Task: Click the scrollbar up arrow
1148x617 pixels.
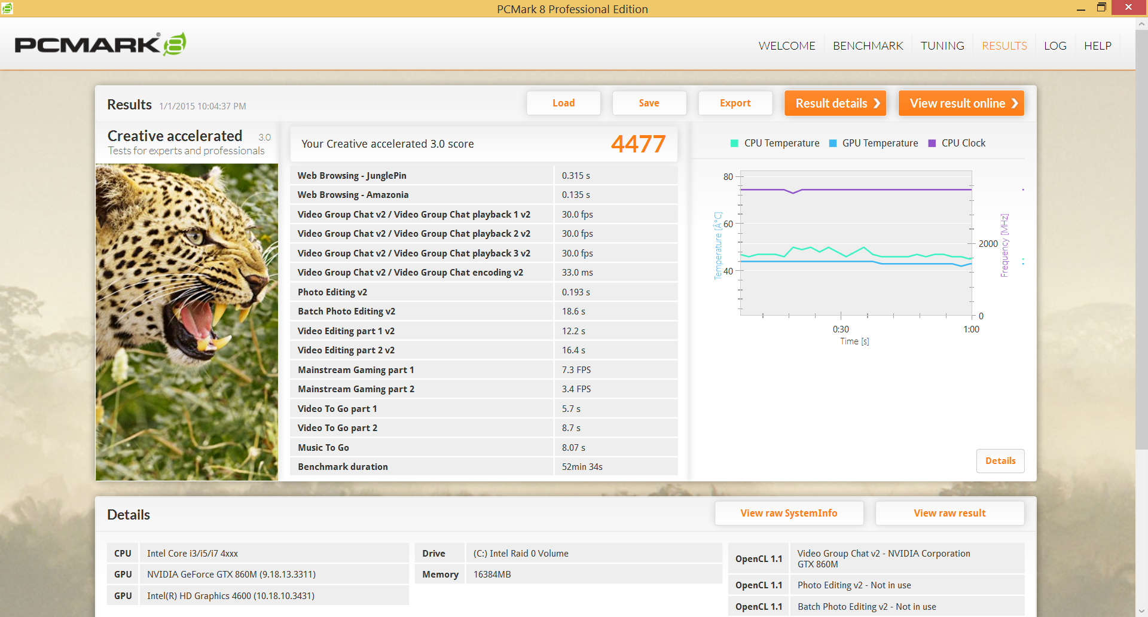Action: click(1141, 25)
